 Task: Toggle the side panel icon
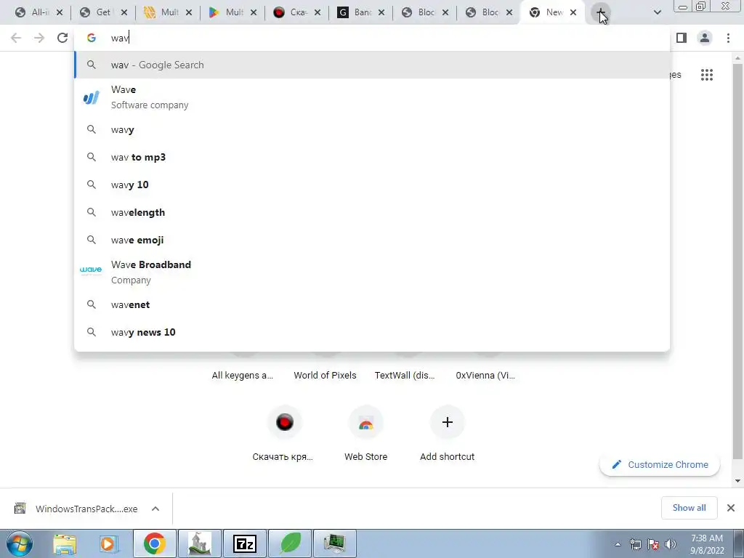682,38
